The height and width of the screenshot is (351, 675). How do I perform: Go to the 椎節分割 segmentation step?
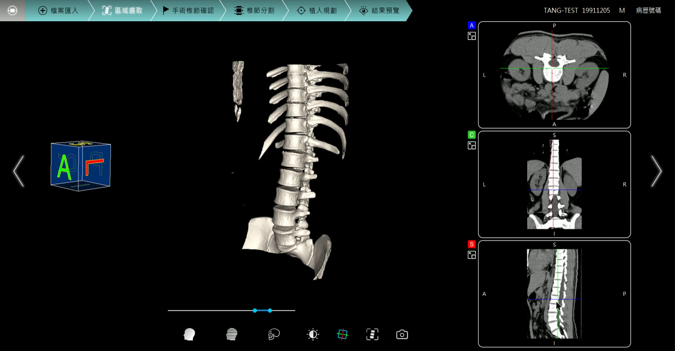(254, 10)
